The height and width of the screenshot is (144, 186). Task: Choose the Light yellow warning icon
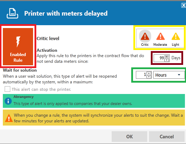(176, 36)
